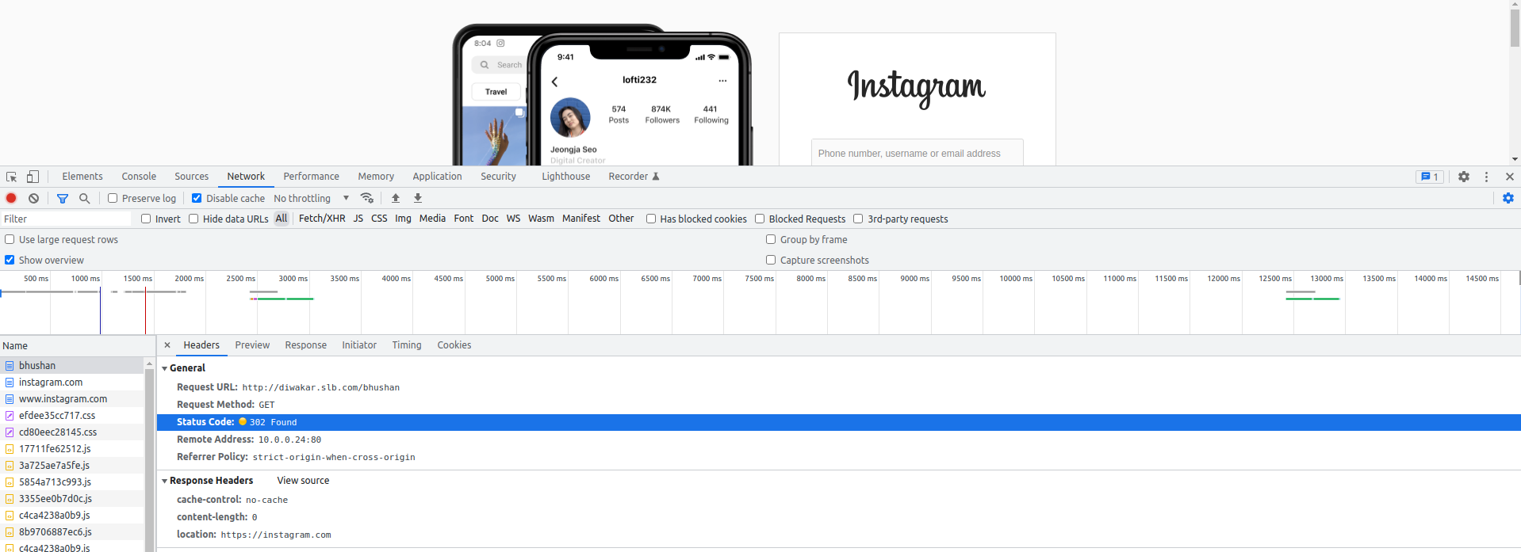Select the inspect element picker icon
The height and width of the screenshot is (552, 1521).
(11, 177)
